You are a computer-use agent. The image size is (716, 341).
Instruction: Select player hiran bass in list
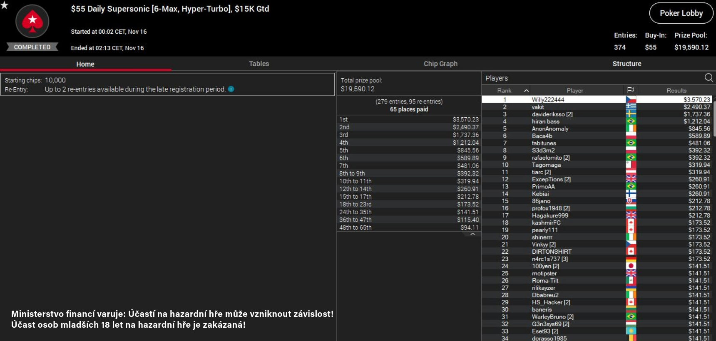(545, 121)
